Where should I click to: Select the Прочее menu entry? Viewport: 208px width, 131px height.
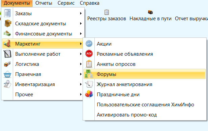tap(42, 95)
